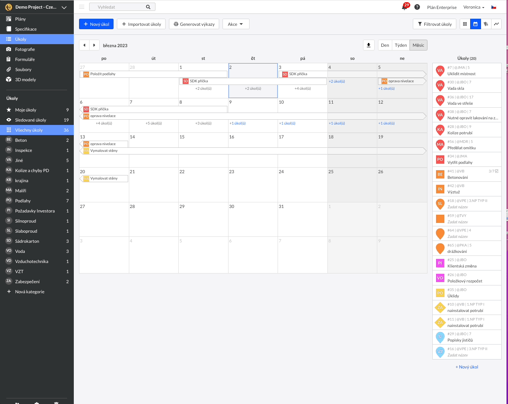The width and height of the screenshot is (508, 404).
Task: Toggle checklist checkbox on Betonování task
Action: click(x=497, y=171)
